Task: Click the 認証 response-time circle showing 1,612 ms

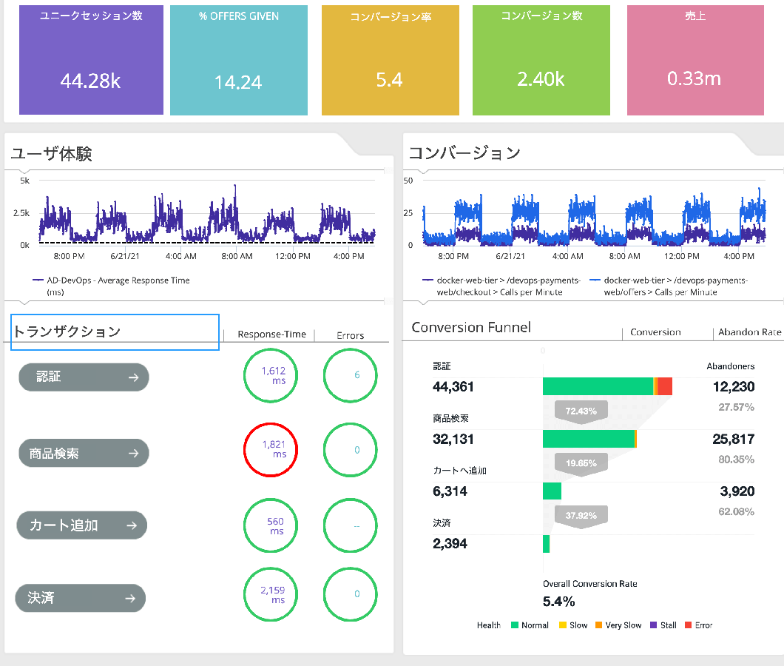Action: pyautogui.click(x=274, y=376)
